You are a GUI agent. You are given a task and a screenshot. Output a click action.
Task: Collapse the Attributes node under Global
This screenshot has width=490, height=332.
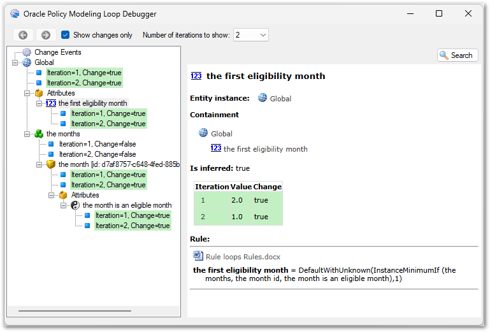(x=27, y=93)
